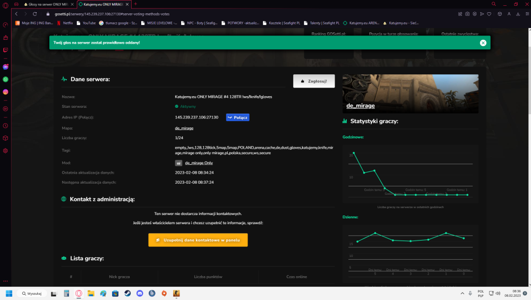531x300 pixels.
Task: Show hidden tray icons chevron
Action: coord(463,293)
